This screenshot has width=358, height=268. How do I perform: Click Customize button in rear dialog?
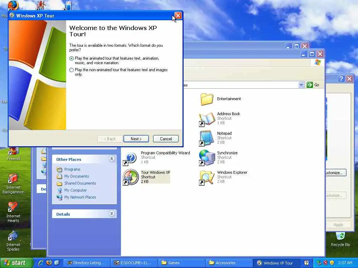pyautogui.click(x=335, y=173)
